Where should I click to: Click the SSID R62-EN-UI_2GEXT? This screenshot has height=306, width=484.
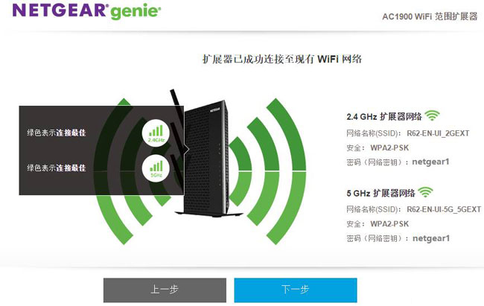pos(438,133)
